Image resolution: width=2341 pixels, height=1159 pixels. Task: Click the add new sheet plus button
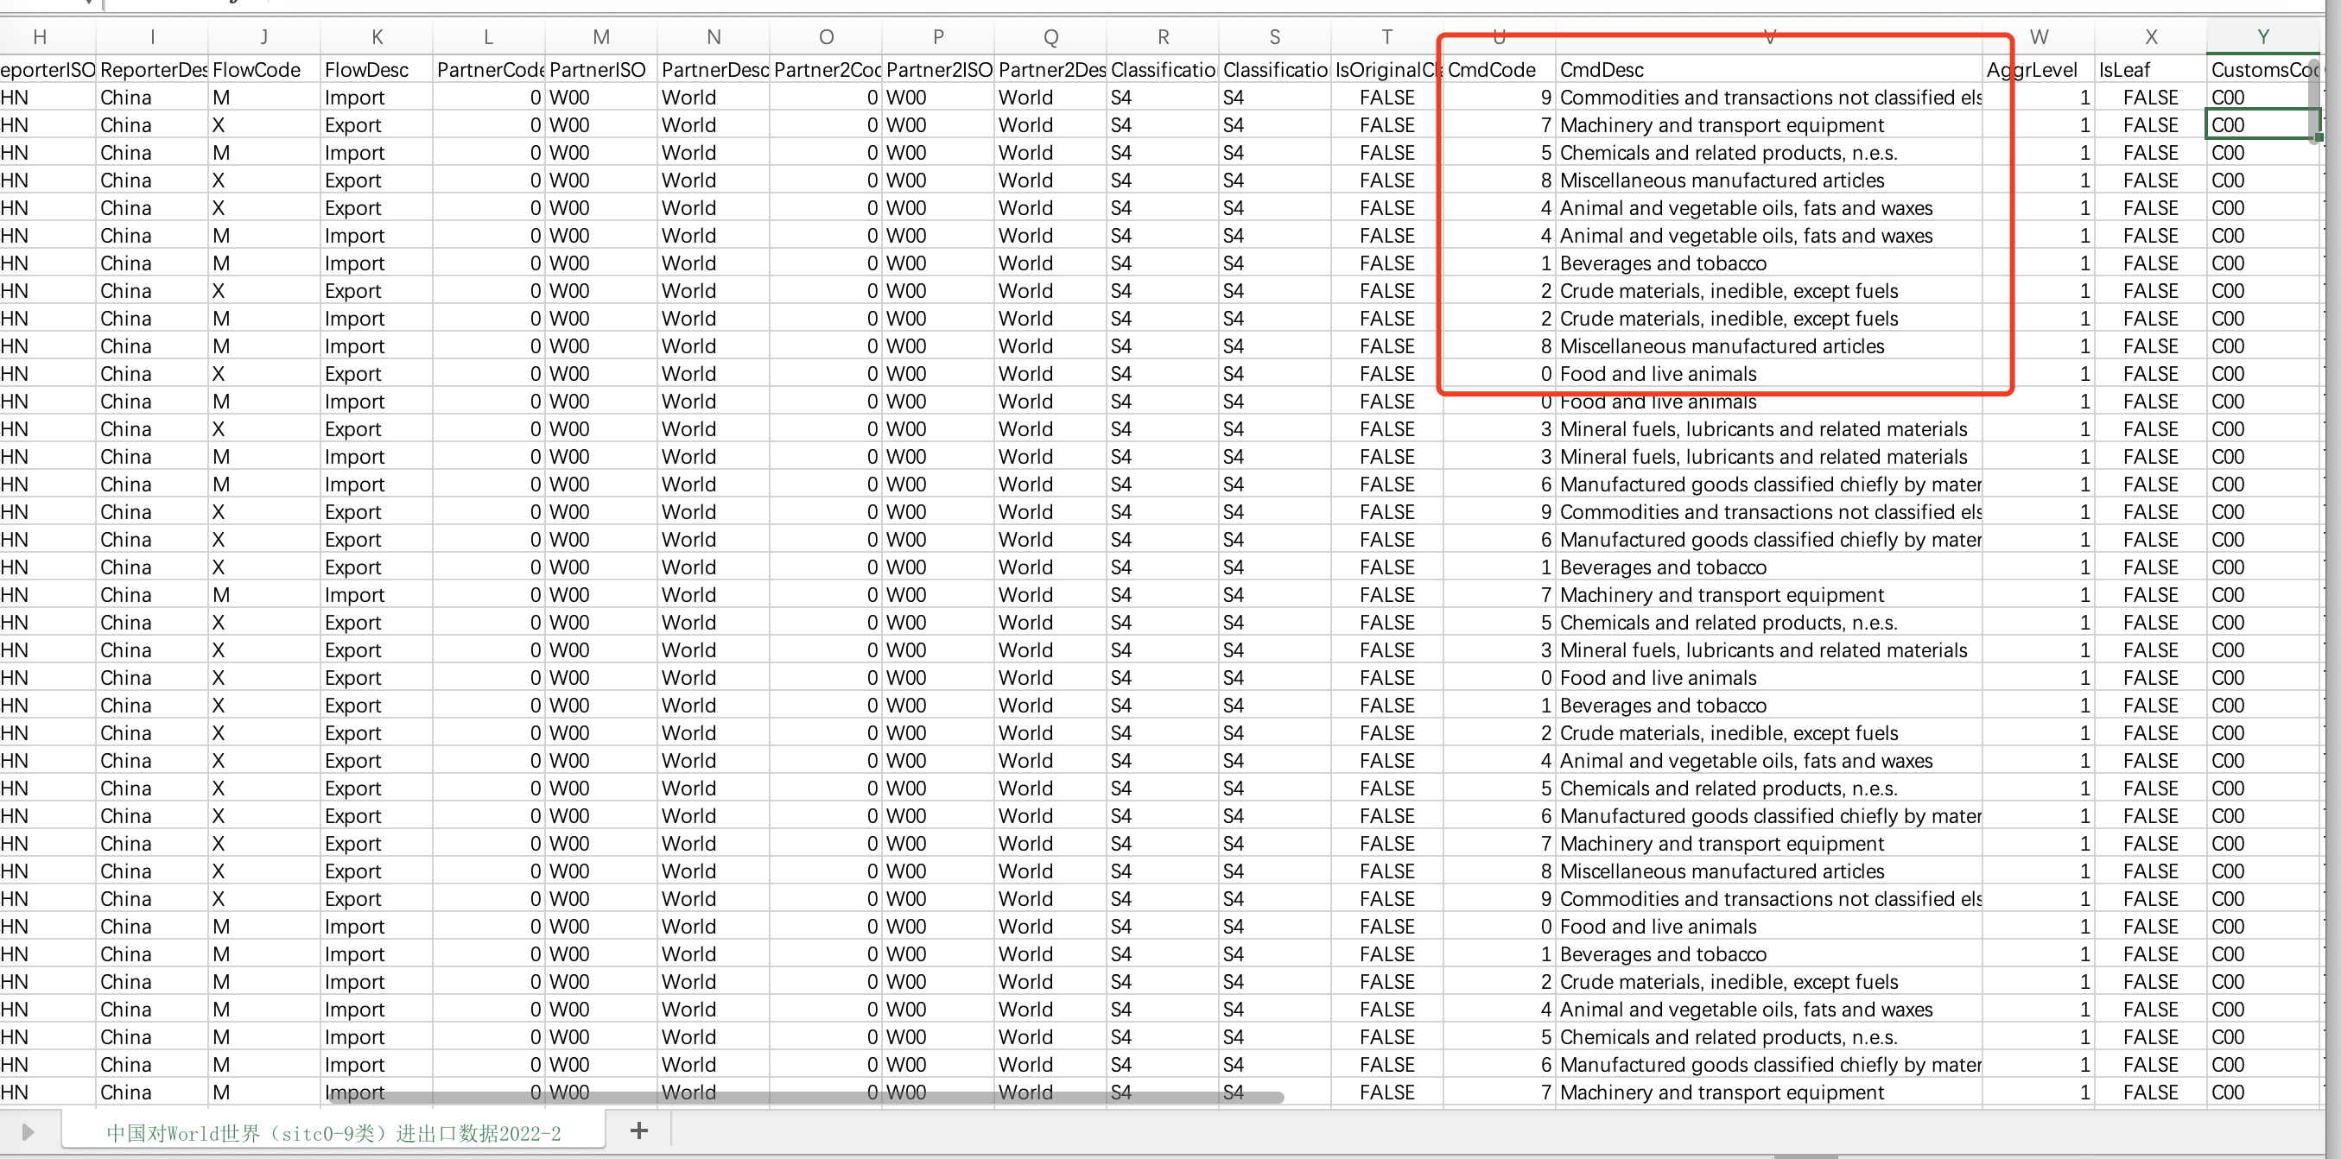click(x=639, y=1130)
